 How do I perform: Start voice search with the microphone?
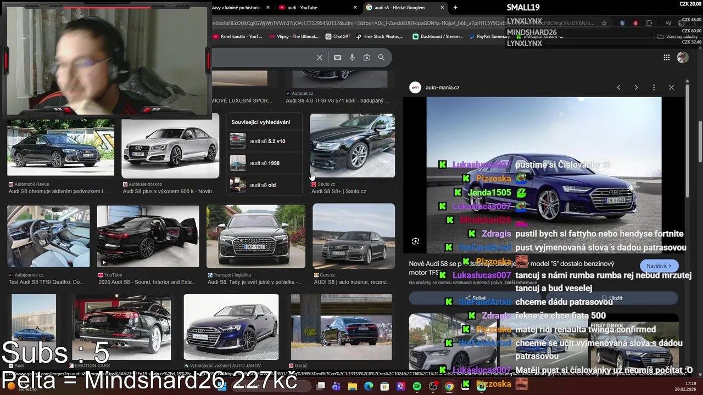point(352,57)
